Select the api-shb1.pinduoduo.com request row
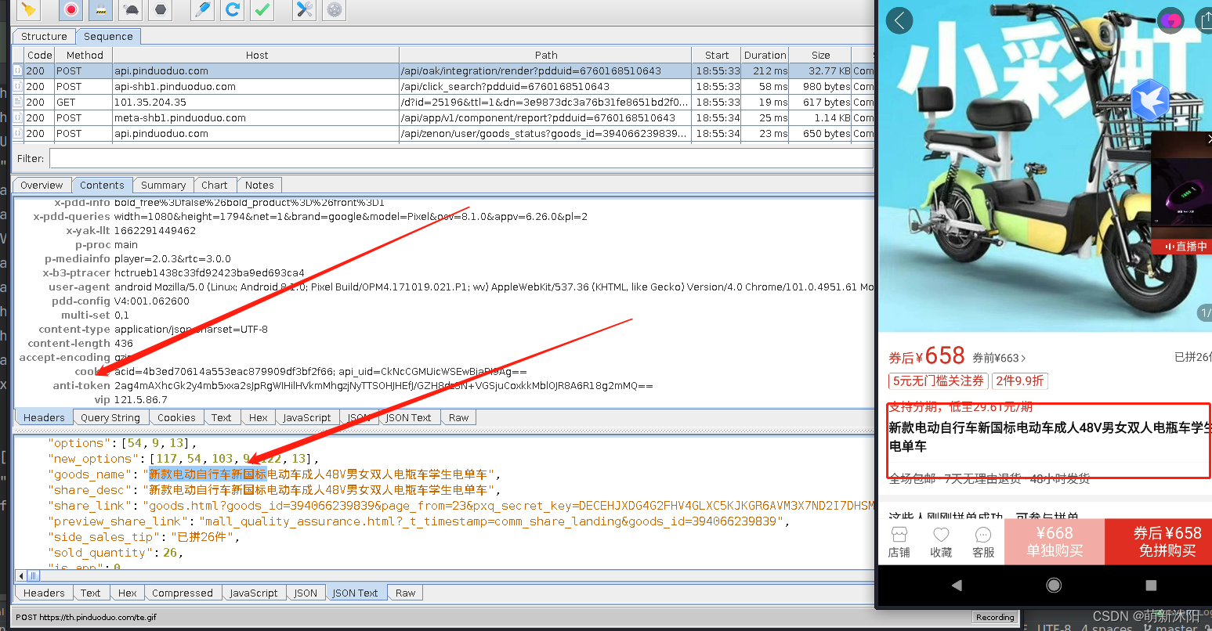The width and height of the screenshot is (1212, 631). (443, 86)
